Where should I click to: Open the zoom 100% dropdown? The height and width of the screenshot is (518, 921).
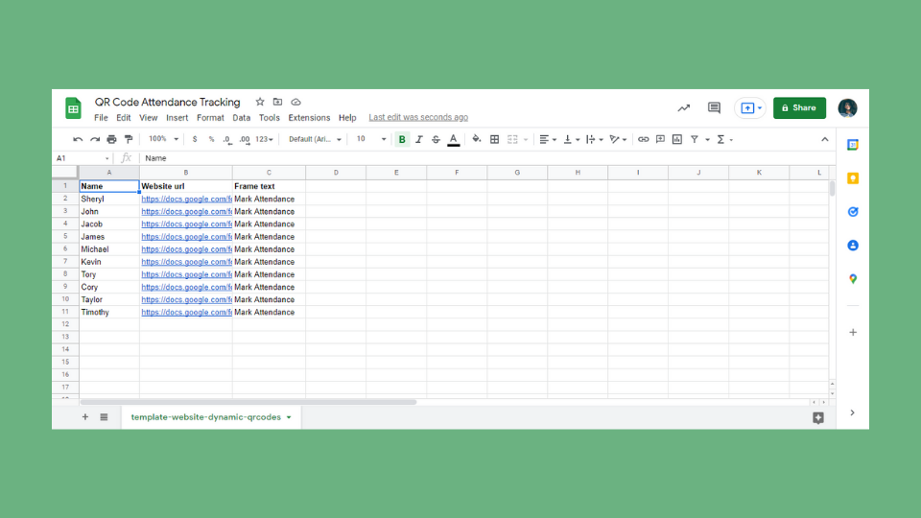pyautogui.click(x=162, y=140)
